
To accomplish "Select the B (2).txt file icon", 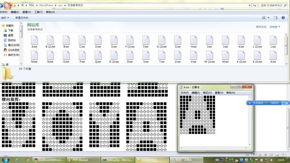I will pos(50,40).
